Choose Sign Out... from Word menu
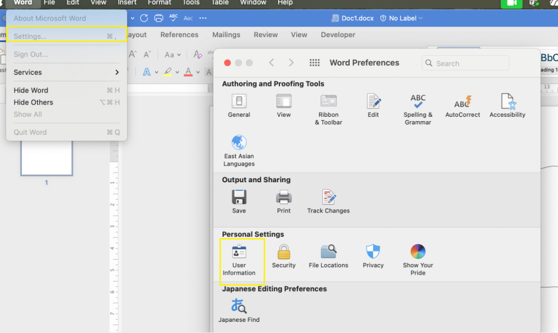Viewport: 558px width, 333px height. tap(66, 54)
